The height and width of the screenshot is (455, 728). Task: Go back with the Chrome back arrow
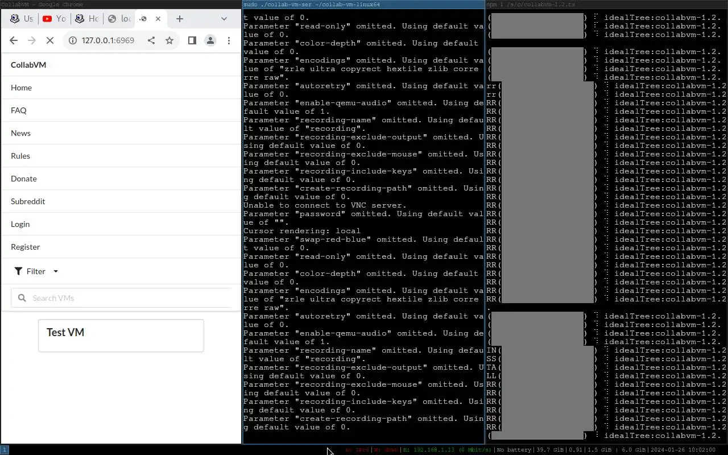(x=14, y=40)
